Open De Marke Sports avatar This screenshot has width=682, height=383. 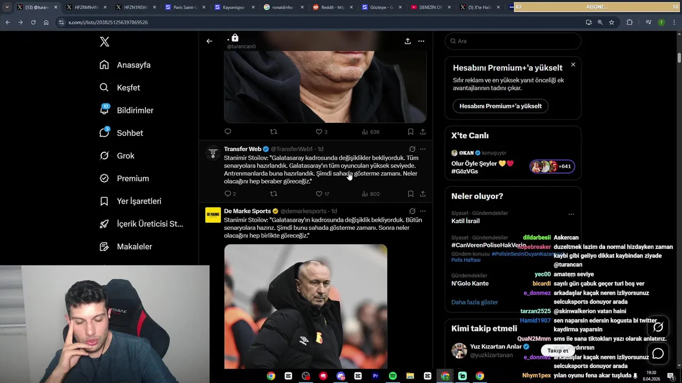click(213, 215)
